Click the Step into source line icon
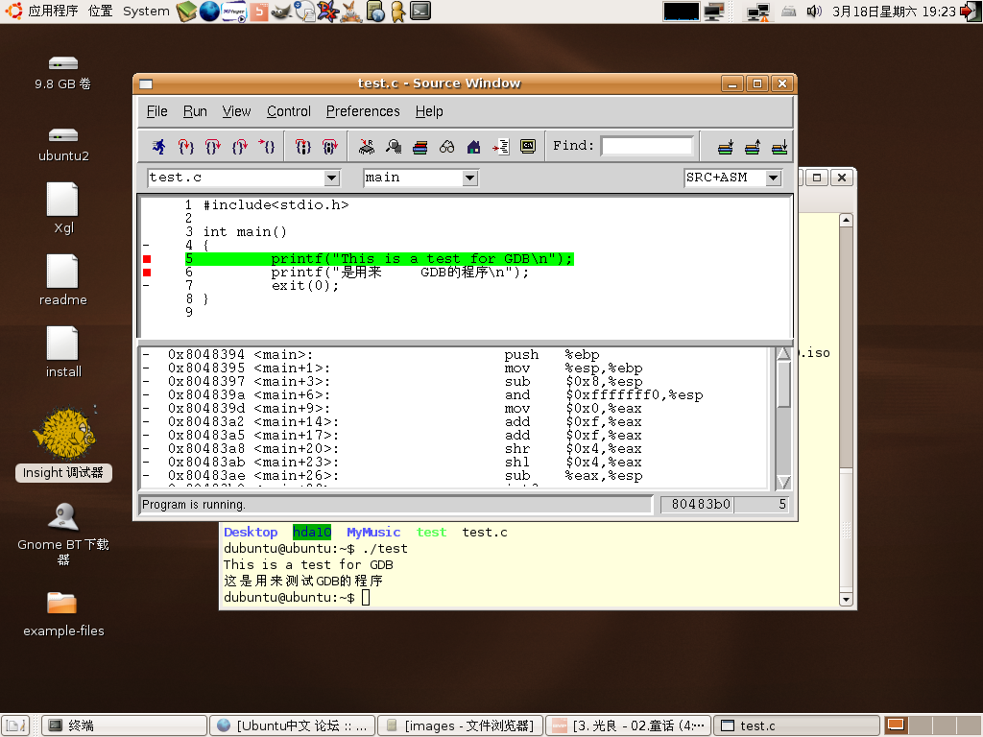 coord(185,147)
